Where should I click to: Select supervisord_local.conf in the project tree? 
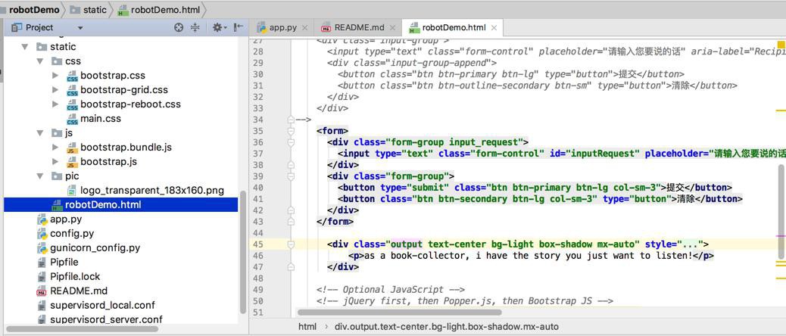click(102, 306)
